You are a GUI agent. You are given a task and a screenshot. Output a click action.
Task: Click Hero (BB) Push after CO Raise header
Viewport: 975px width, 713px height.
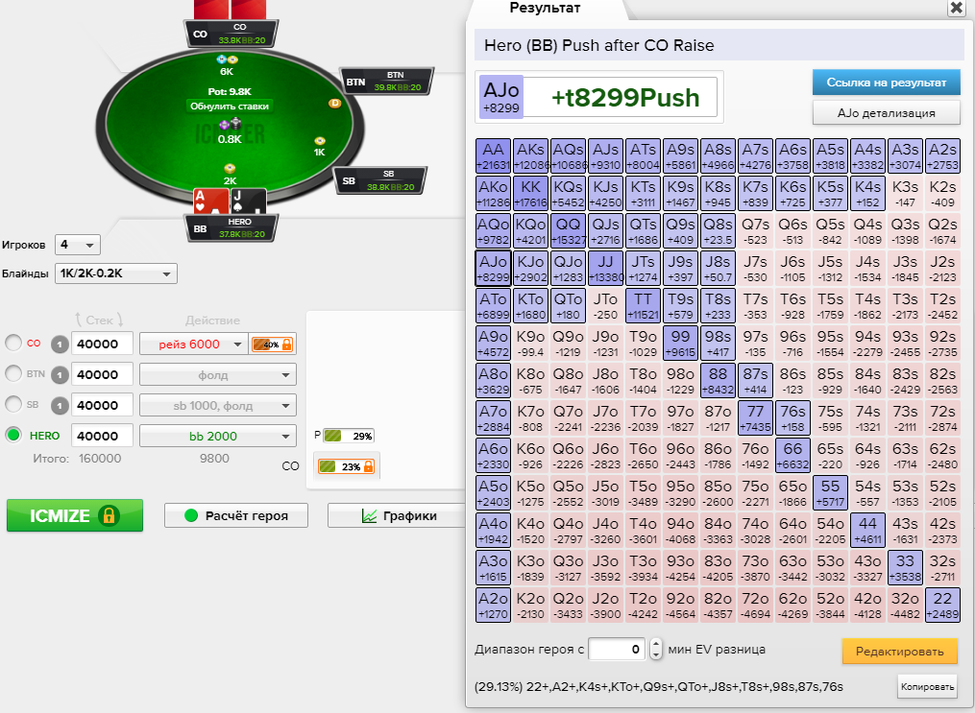(719, 45)
